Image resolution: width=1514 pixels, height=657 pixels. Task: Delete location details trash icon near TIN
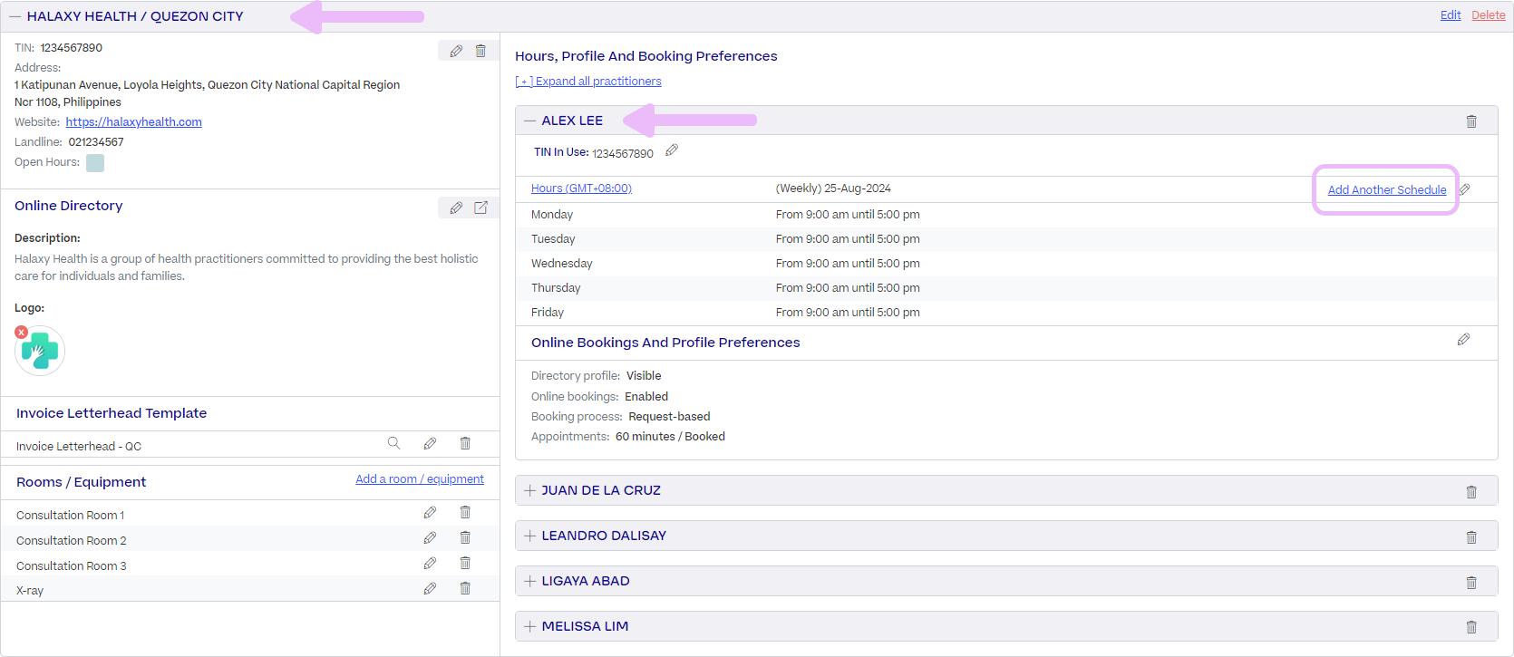[x=480, y=52]
